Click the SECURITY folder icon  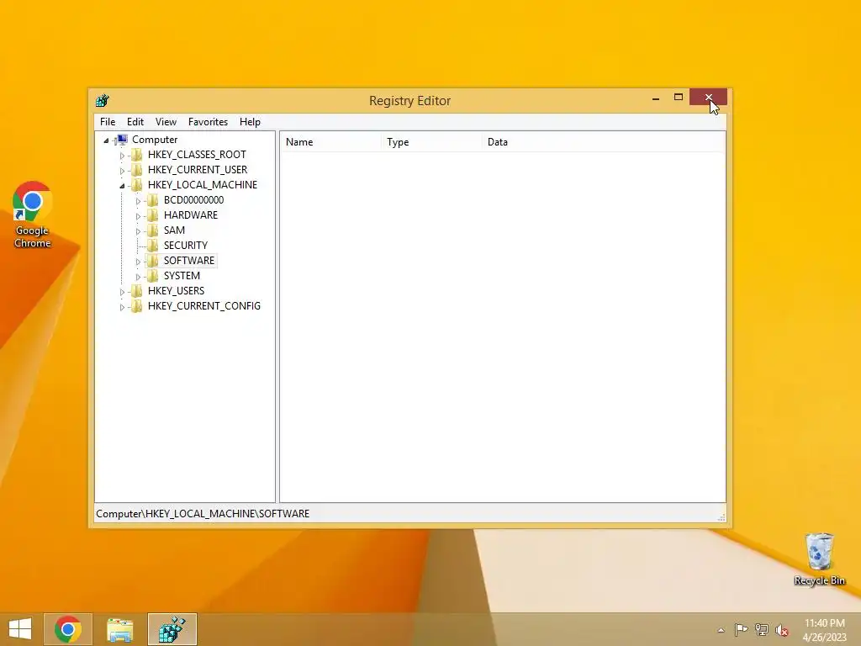(153, 246)
